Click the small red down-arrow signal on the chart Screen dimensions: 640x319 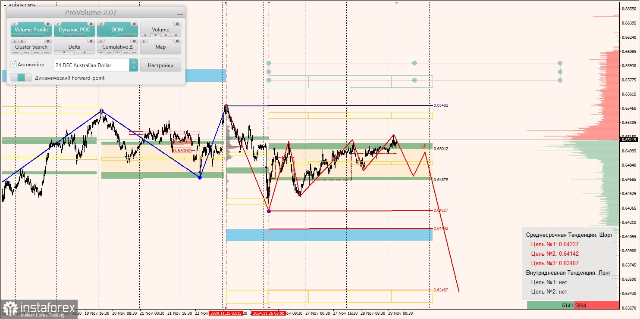(x=424, y=146)
